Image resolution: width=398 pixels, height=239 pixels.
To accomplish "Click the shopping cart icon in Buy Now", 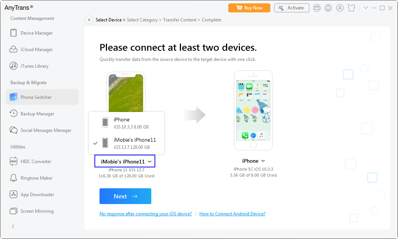I will pyautogui.click(x=239, y=8).
